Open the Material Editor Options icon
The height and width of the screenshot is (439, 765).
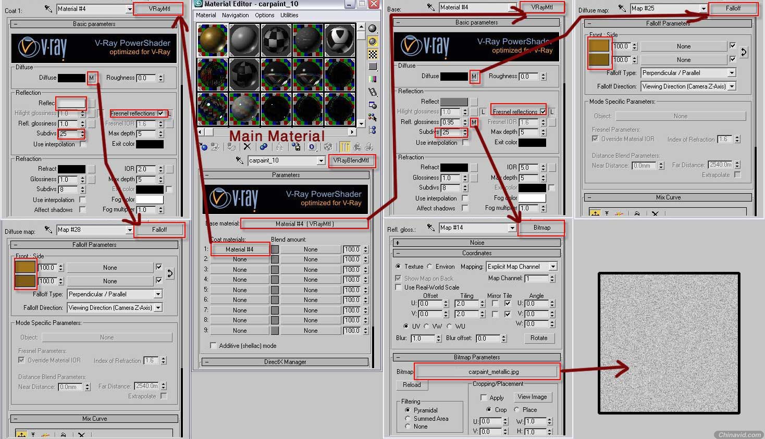373,105
